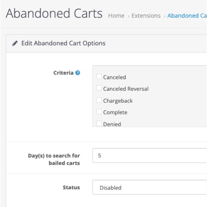This screenshot has height=207, width=207.
Task: Go to Home breadcrumb link
Action: pos(116,16)
